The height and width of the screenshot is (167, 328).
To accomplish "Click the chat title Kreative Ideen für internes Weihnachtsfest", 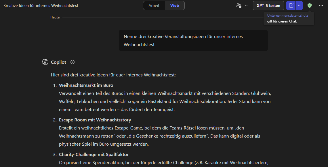I will coord(41,5).
